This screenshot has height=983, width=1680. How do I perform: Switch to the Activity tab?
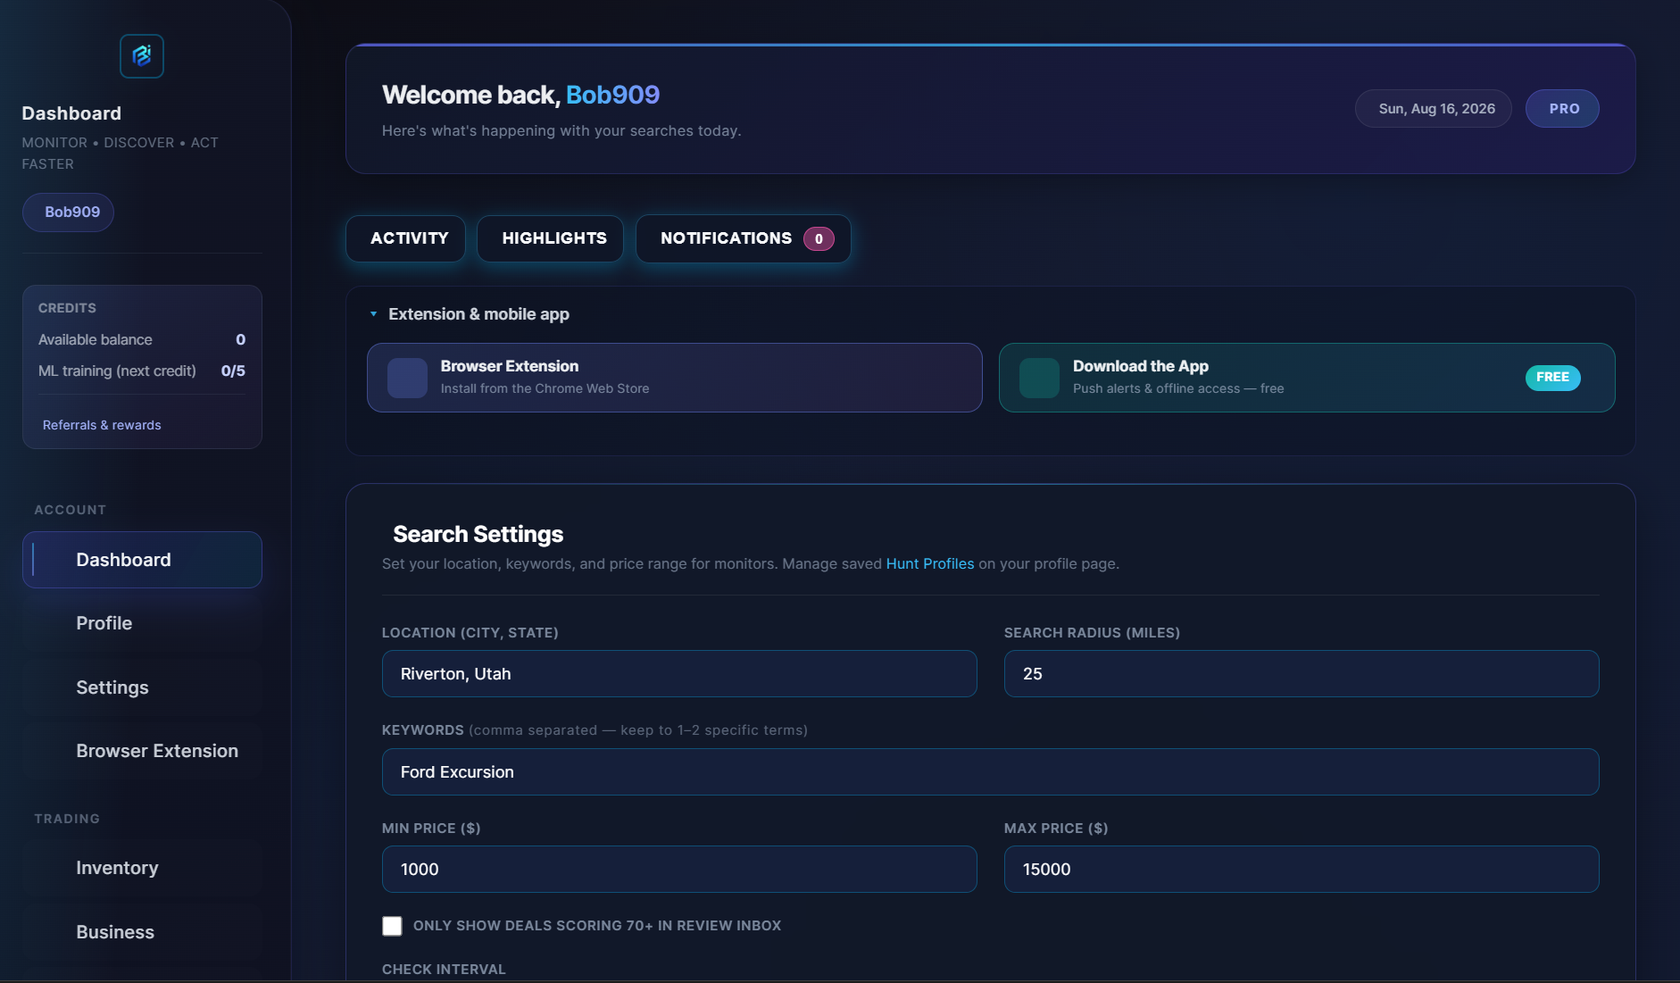point(406,238)
